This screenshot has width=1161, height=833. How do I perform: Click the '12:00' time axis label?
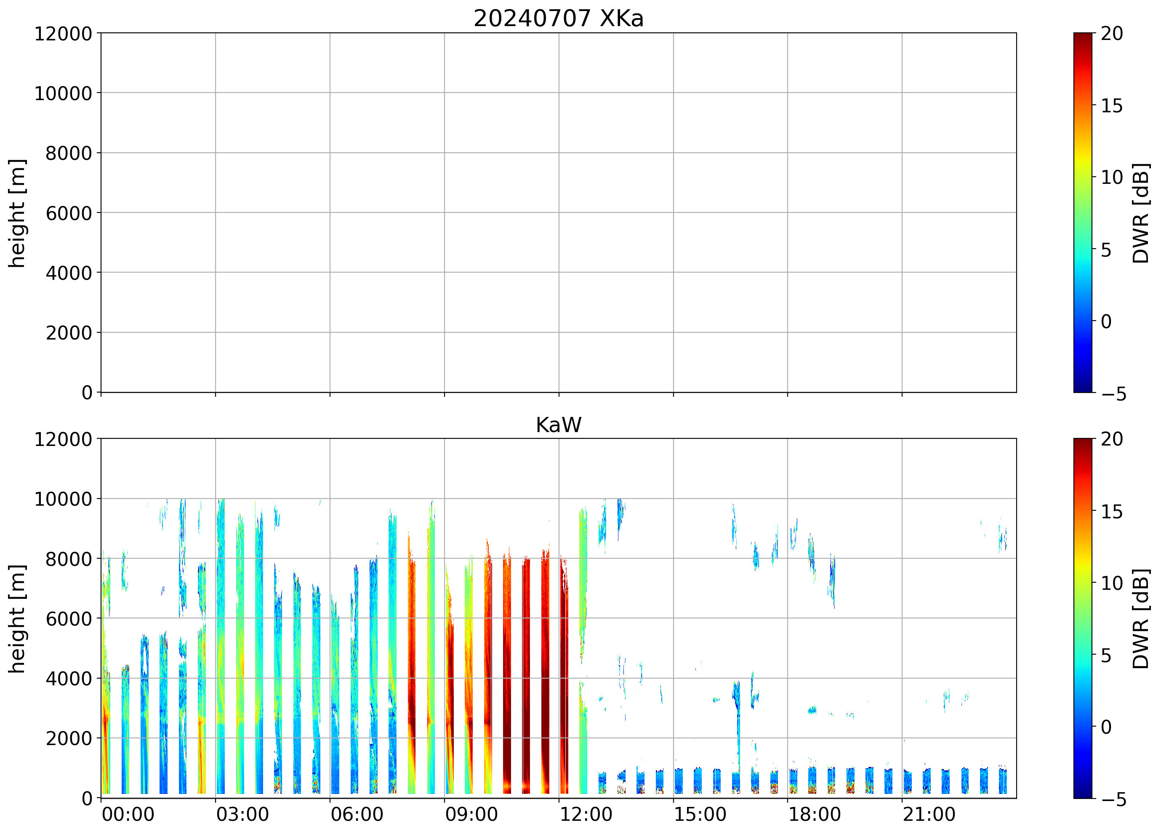[586, 814]
